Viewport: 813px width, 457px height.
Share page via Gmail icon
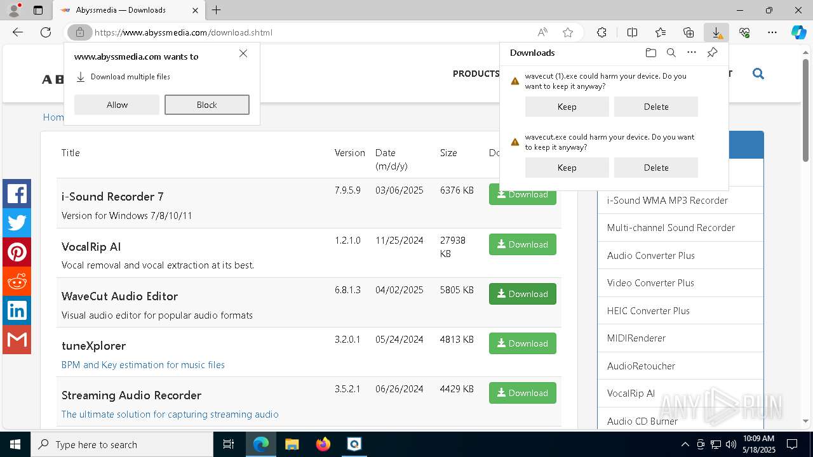click(x=17, y=340)
